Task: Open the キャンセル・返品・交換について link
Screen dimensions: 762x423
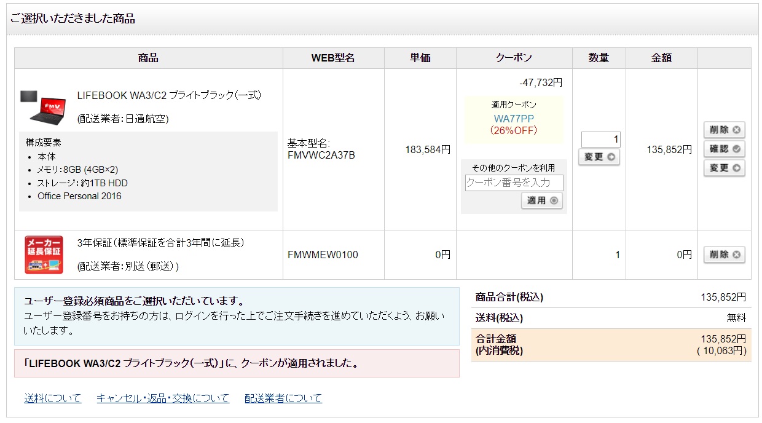Action: (163, 398)
